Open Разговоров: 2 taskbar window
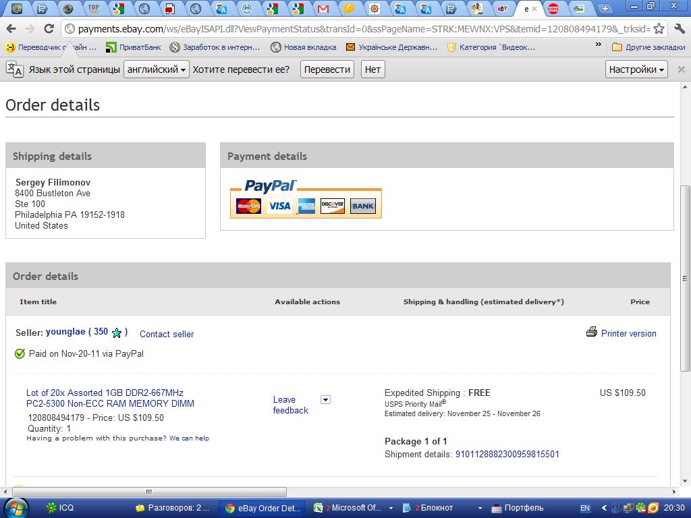691x518 pixels. click(x=172, y=508)
